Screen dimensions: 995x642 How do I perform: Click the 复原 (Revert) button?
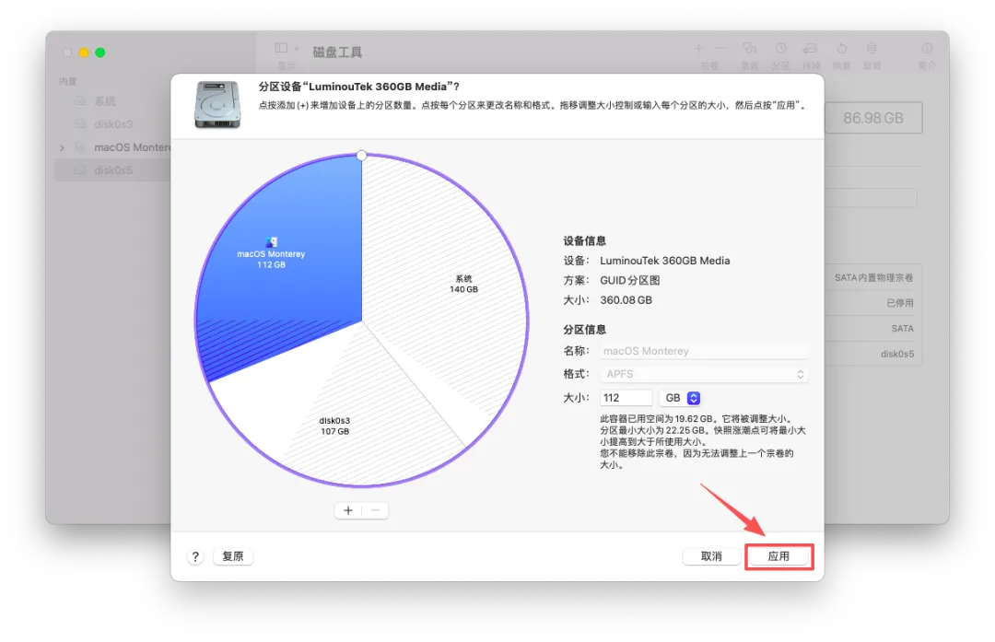click(x=233, y=556)
